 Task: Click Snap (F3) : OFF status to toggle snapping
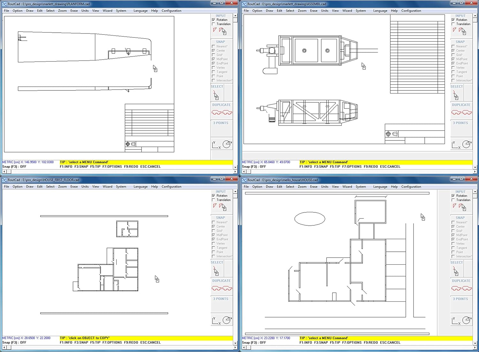tap(14, 166)
